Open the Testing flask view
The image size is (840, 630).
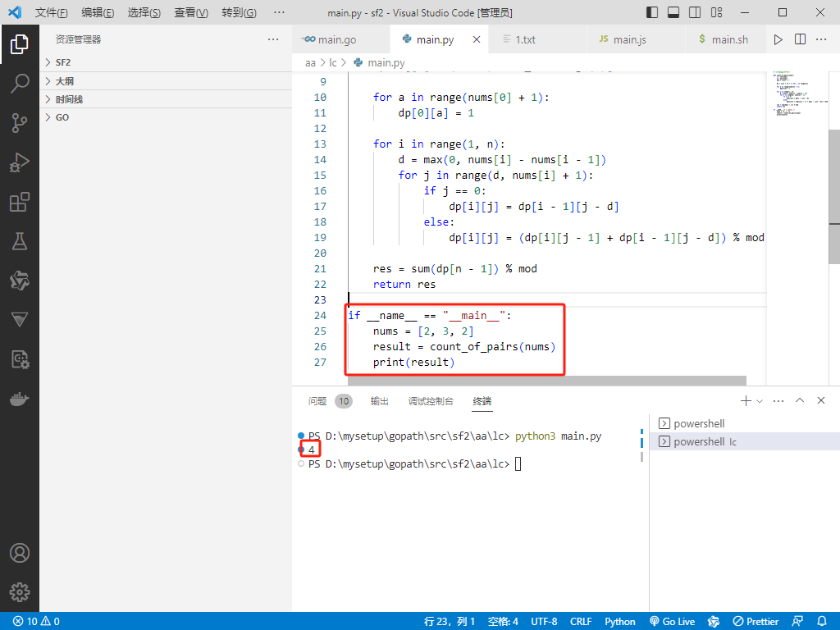coord(20,241)
